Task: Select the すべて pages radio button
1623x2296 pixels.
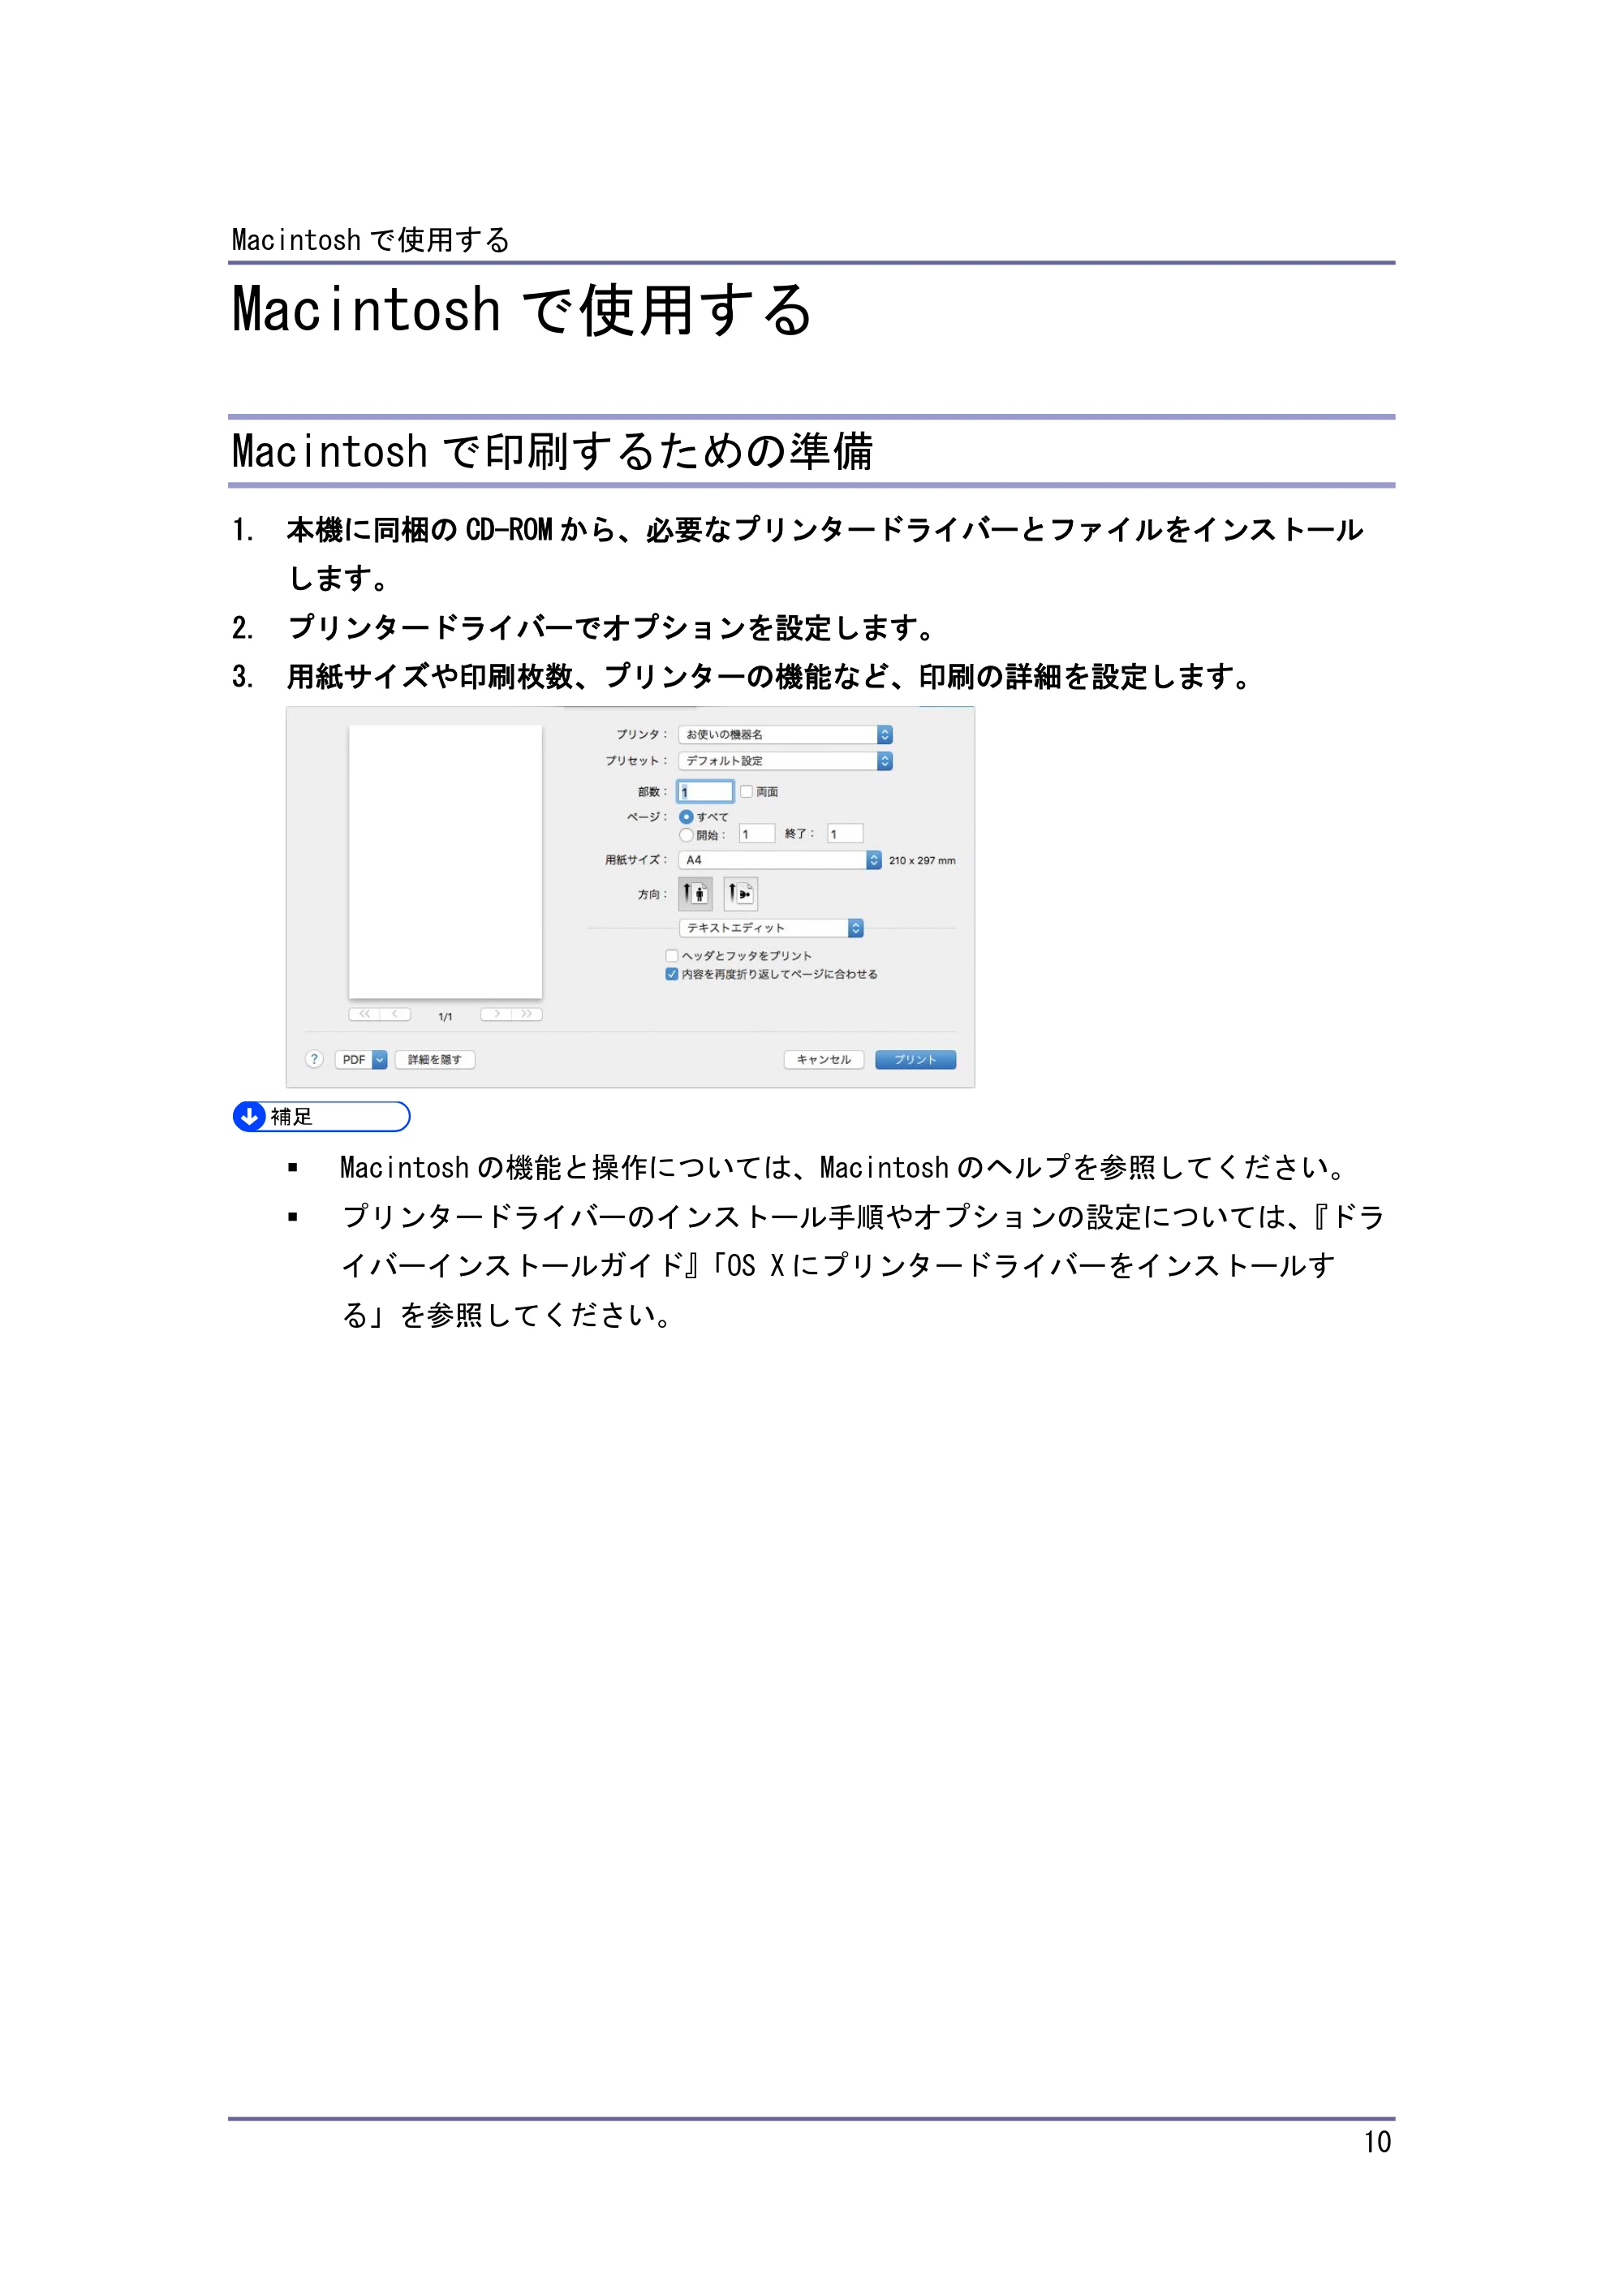Action: point(686,817)
